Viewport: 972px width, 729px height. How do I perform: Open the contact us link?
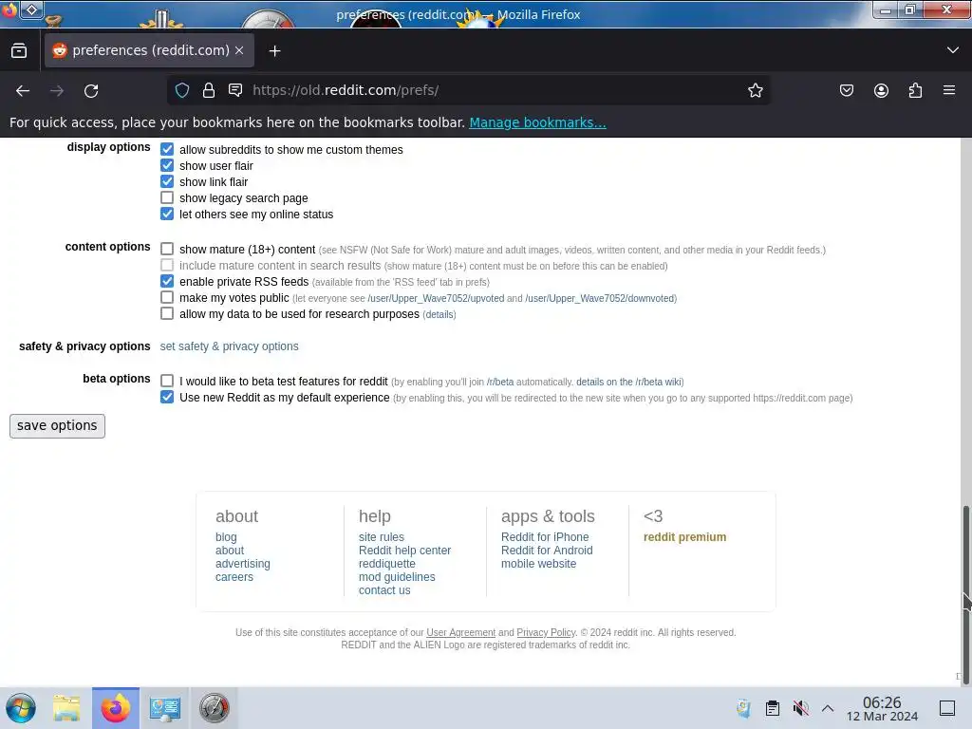(384, 590)
